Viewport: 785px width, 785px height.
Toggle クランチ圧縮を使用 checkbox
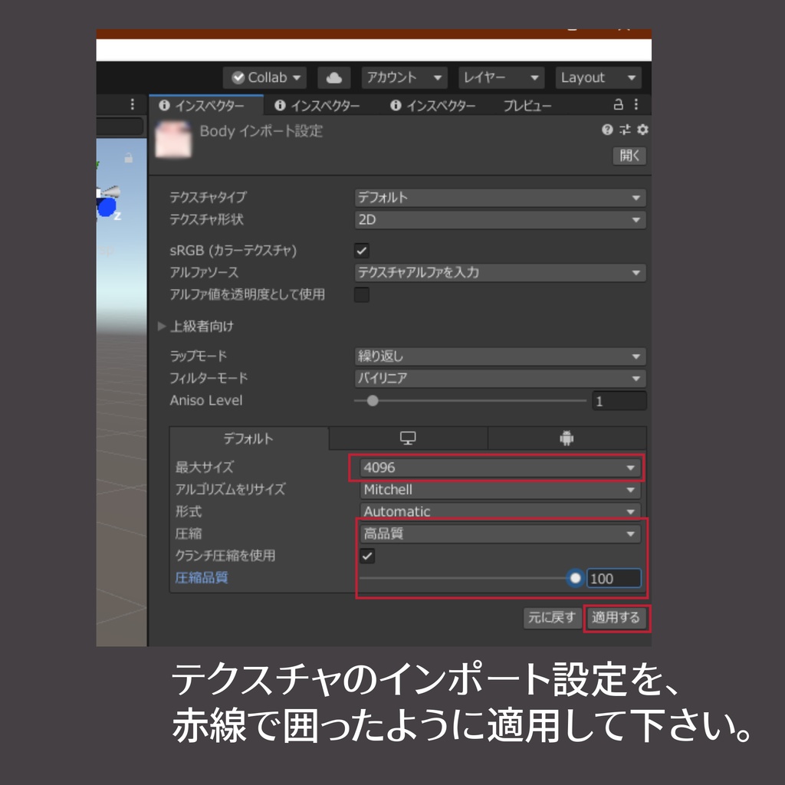(x=367, y=556)
